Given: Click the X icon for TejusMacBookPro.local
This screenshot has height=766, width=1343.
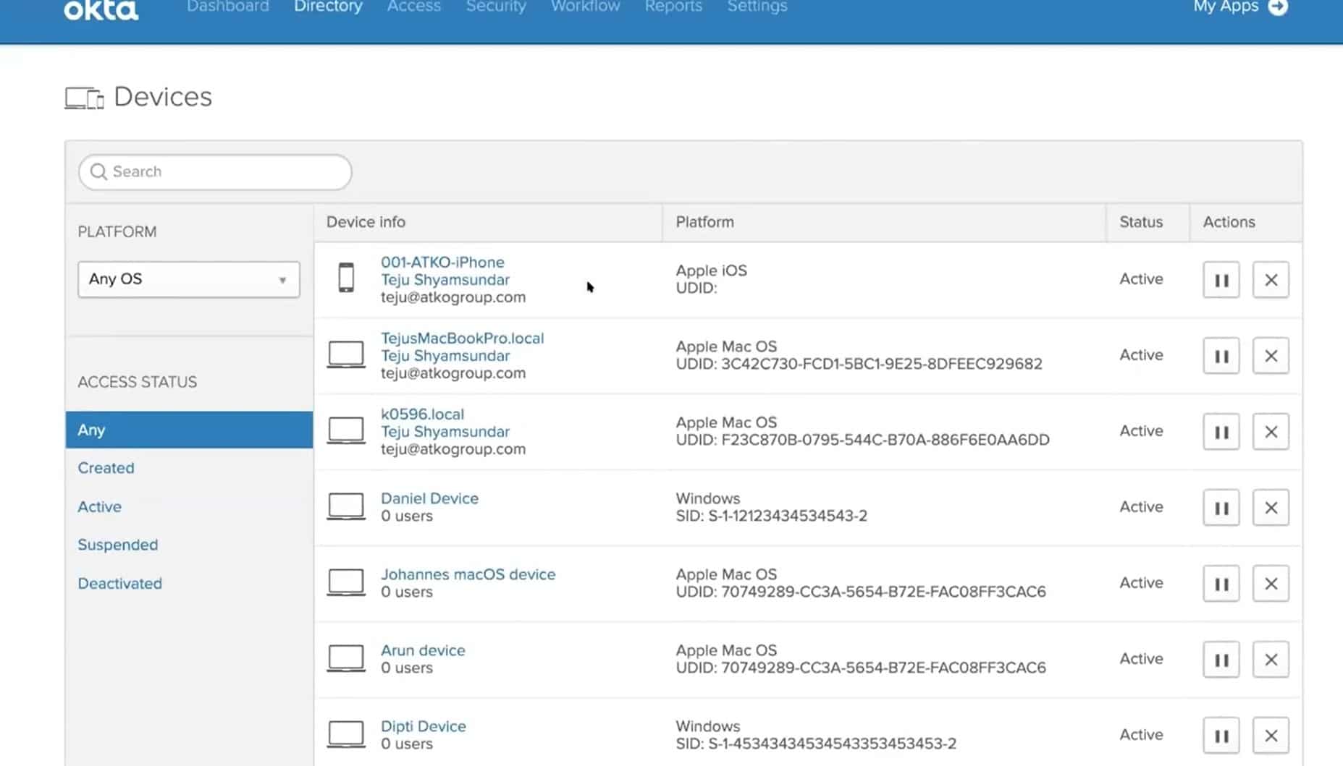Looking at the screenshot, I should point(1271,356).
